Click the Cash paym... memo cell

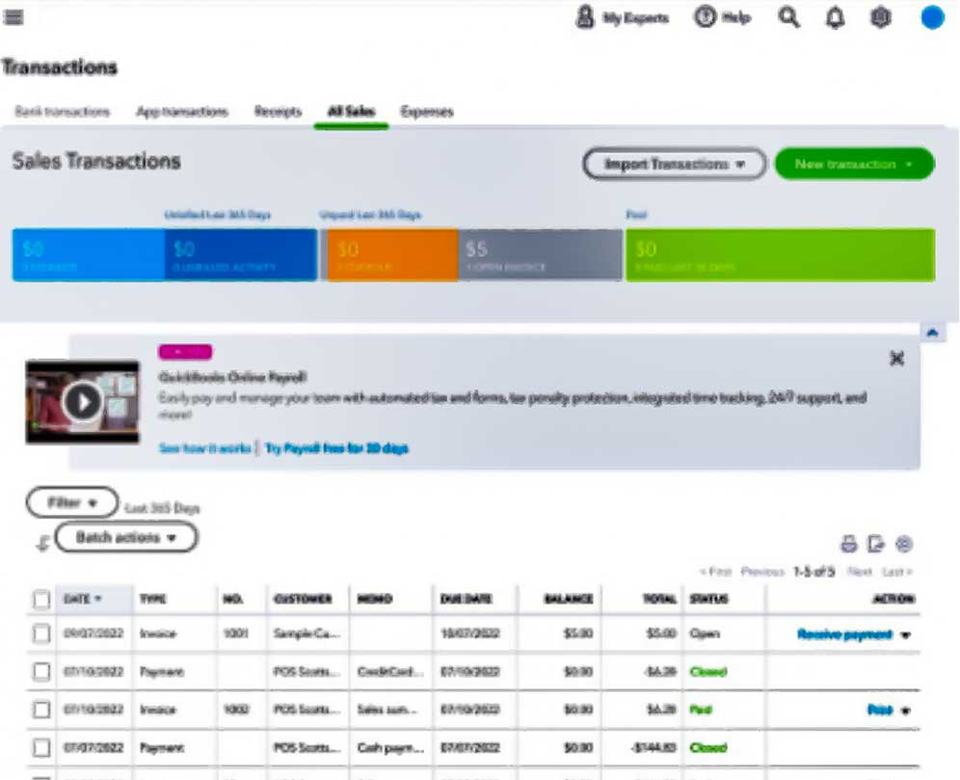(390, 747)
